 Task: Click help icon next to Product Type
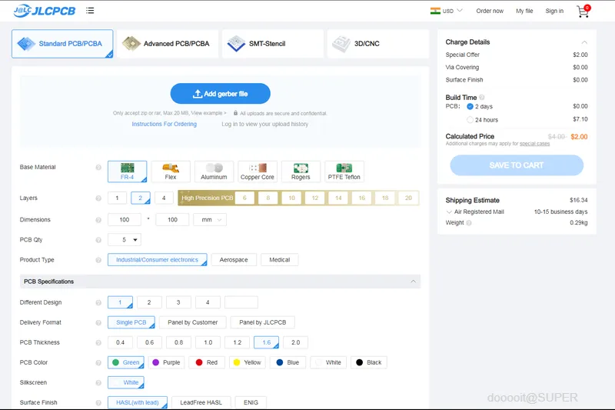(x=98, y=260)
